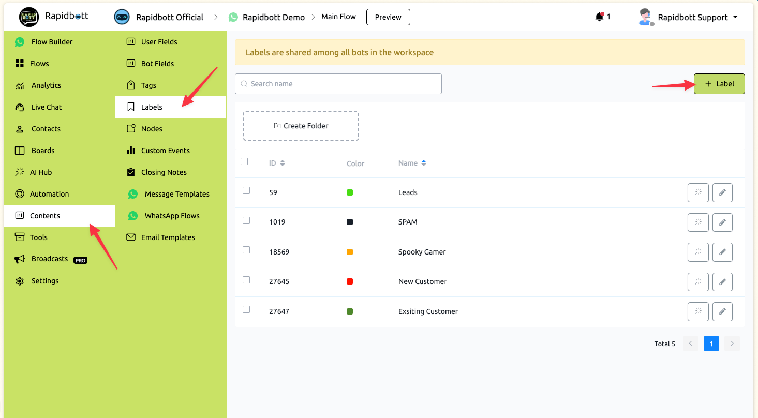758x418 pixels.
Task: Click into the Search name field
Action: coord(338,84)
